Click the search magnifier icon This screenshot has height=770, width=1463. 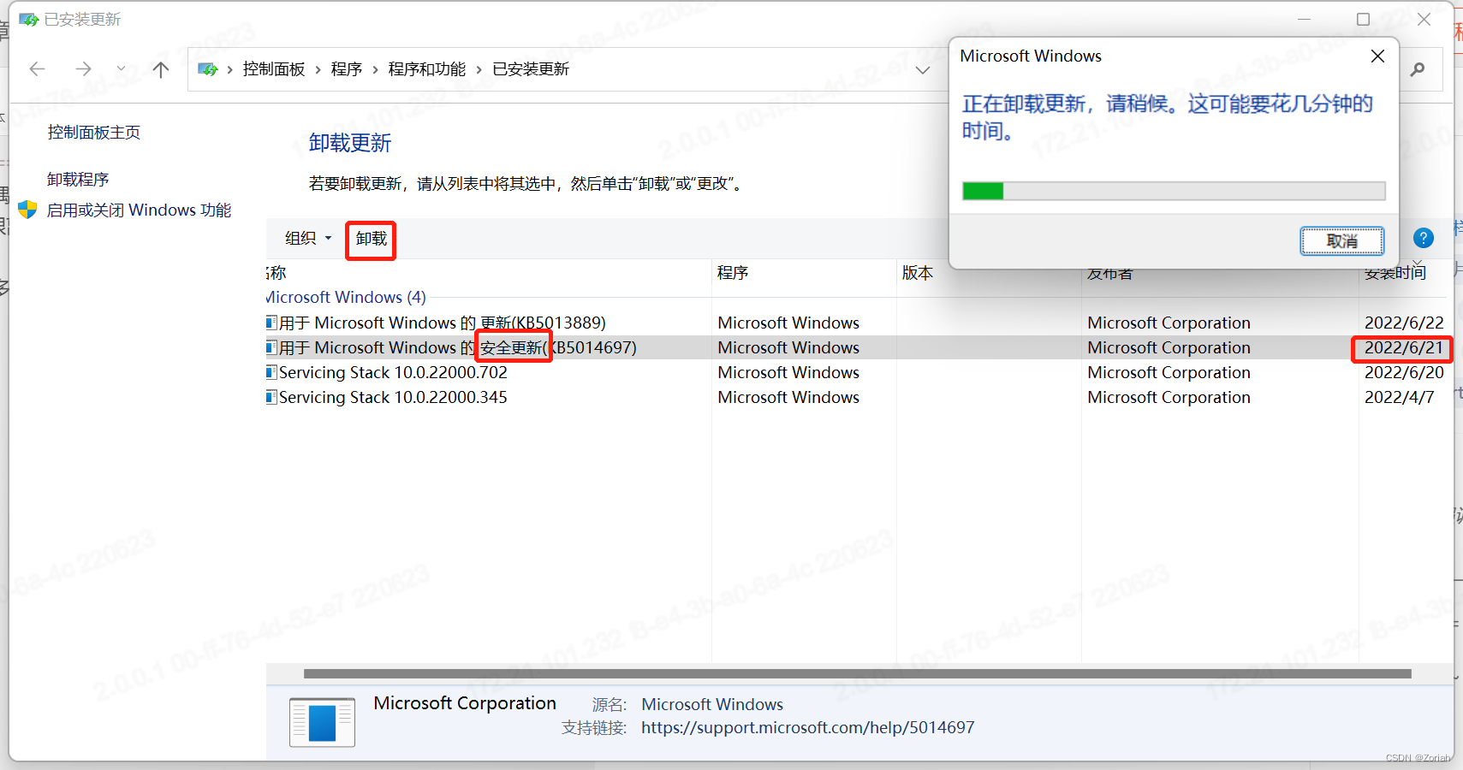pos(1418,69)
